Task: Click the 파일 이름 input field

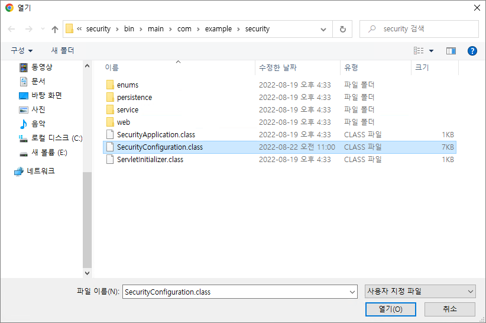Action: point(240,292)
